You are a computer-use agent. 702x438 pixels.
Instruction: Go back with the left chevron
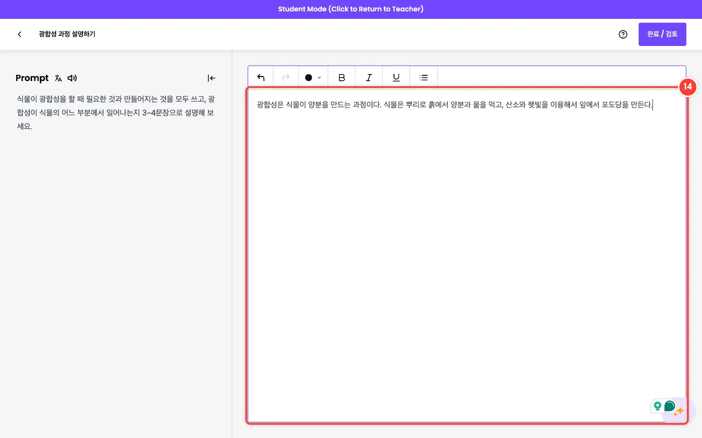[19, 34]
